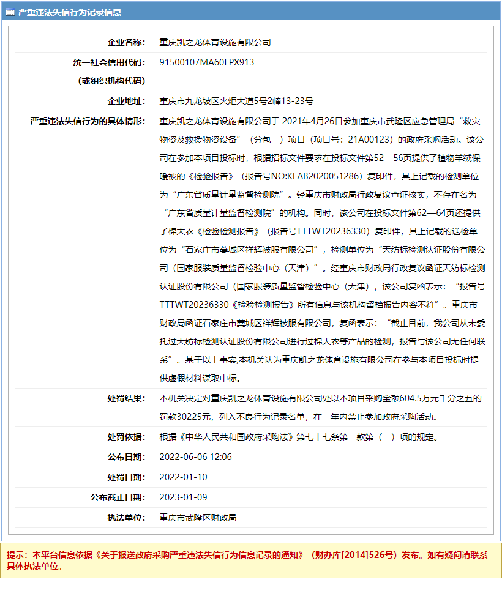Click the line beginning 为“广东省质量计量监督检测院”
Image resolution: width=502 pixels, height=599 pixels.
[x=318, y=195]
